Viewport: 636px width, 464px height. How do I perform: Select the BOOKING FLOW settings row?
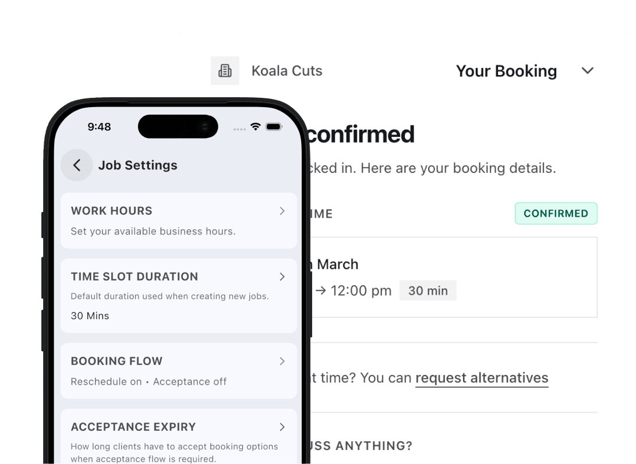(178, 371)
